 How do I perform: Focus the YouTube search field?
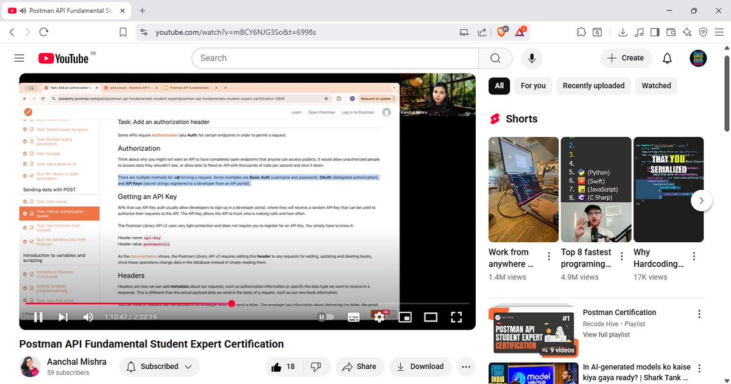tap(335, 58)
